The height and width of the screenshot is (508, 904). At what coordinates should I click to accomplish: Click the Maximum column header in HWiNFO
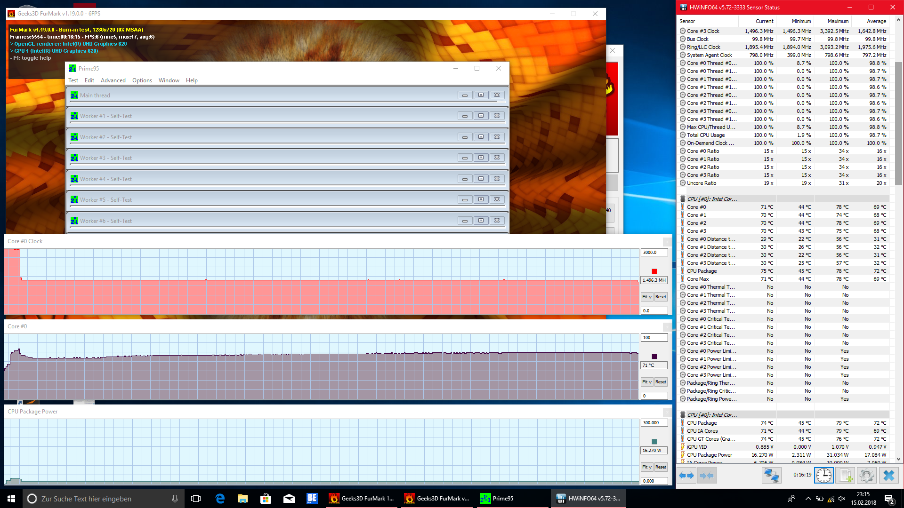[832, 21]
